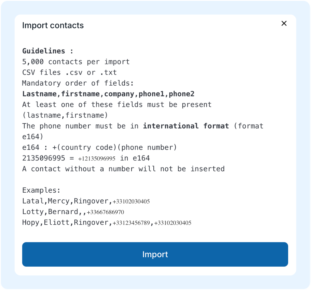Click the Examples: label

click(x=41, y=190)
